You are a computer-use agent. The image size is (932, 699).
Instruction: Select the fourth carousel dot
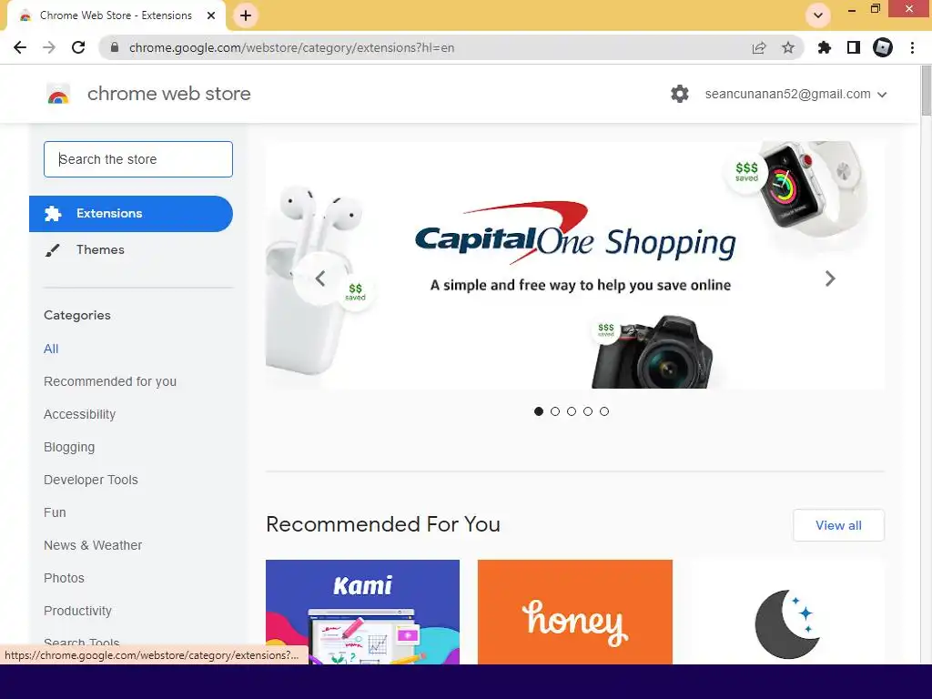click(588, 411)
